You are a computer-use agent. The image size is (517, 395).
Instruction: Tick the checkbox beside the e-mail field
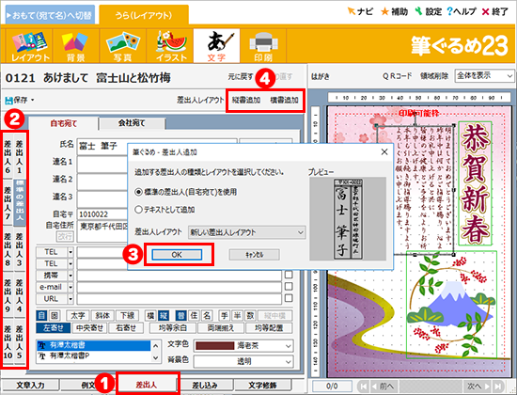coord(289,287)
